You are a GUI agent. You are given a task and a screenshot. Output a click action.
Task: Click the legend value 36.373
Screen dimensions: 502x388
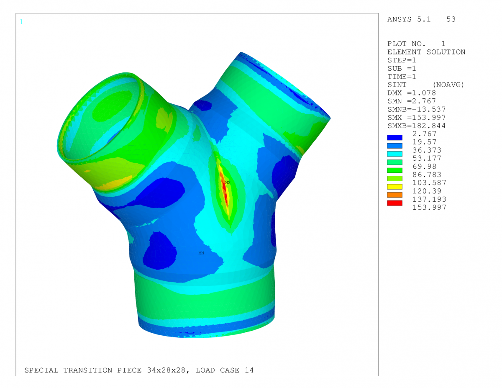click(x=427, y=150)
